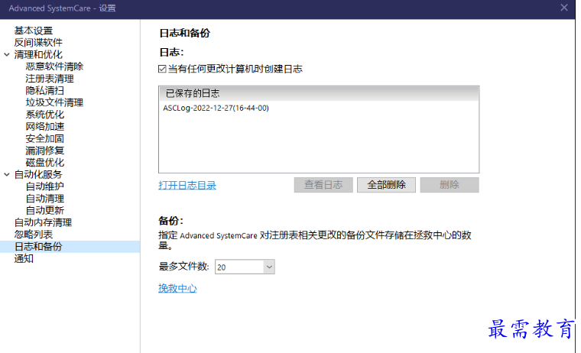Open 基本设置 settings page

pos(34,31)
